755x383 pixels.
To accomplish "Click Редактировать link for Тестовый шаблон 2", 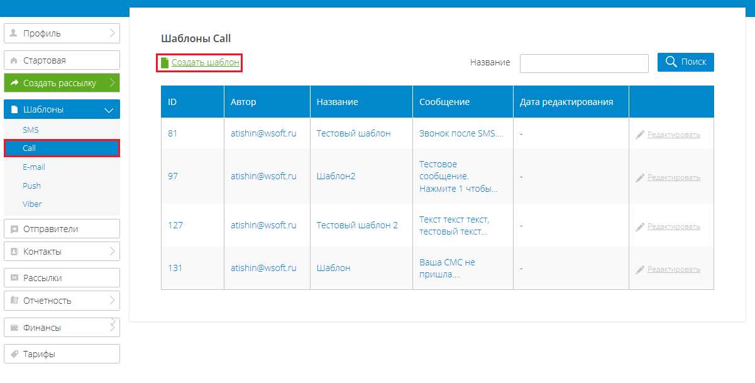I will (x=674, y=226).
